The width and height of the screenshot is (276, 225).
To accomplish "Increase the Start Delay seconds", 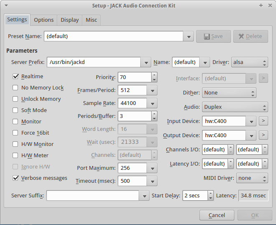I will click(210, 194).
